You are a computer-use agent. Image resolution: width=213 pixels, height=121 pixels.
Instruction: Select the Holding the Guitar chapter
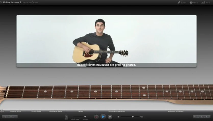click(56, 111)
